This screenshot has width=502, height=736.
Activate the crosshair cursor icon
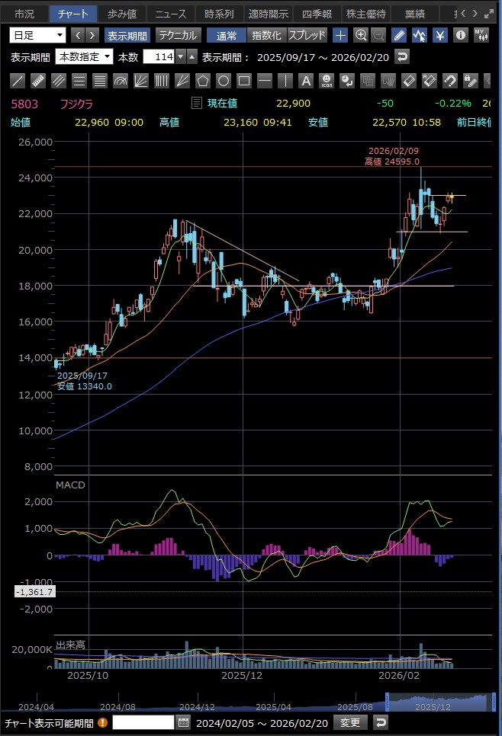[340, 35]
